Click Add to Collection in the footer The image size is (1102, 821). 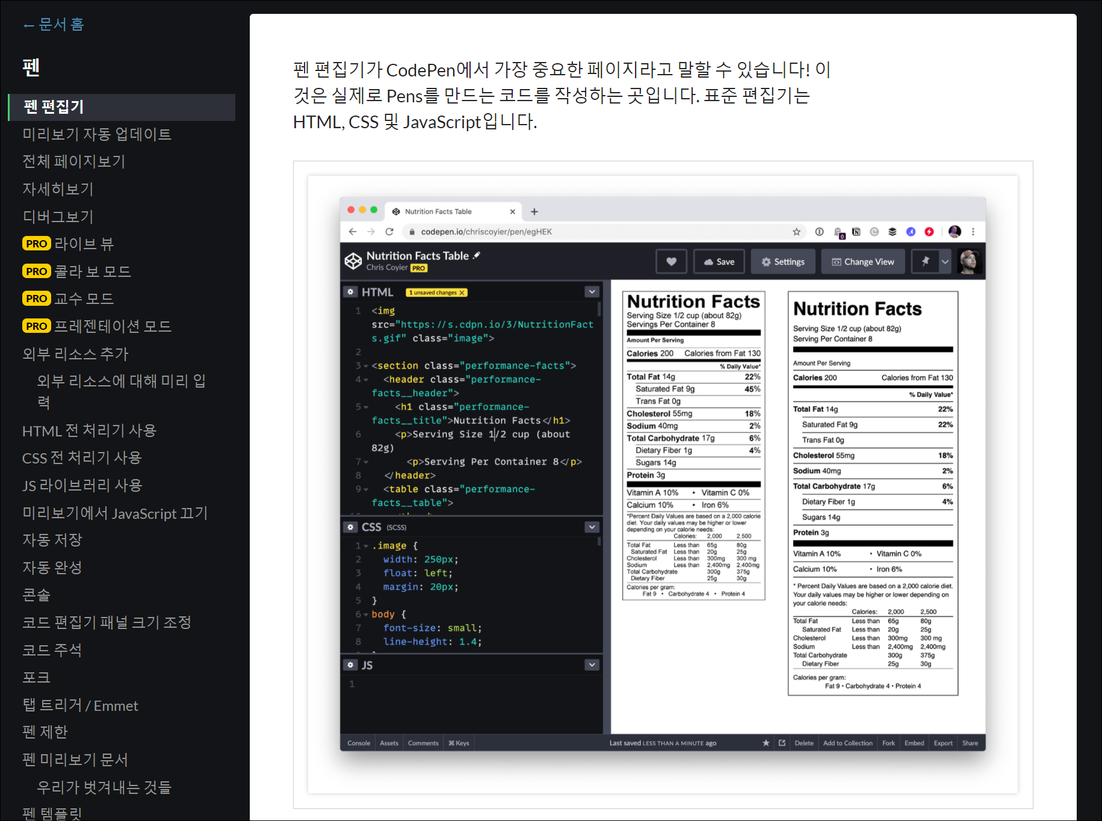click(x=848, y=743)
